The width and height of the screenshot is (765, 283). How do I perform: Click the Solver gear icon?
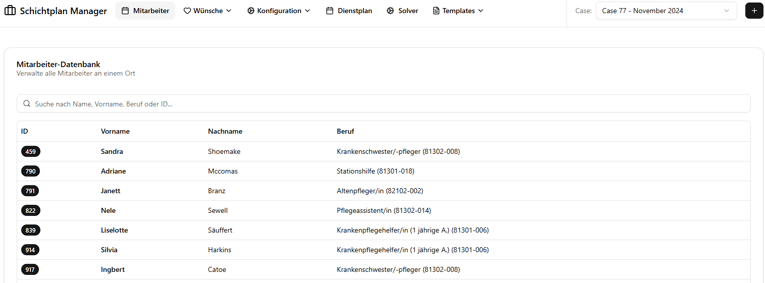(390, 11)
